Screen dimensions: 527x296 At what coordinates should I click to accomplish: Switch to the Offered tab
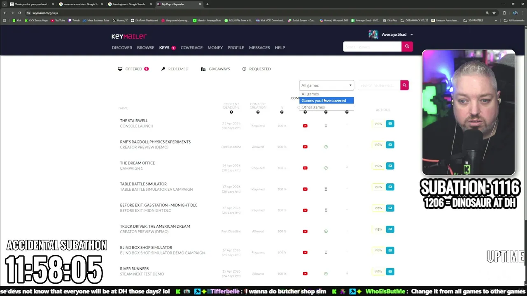(133, 69)
